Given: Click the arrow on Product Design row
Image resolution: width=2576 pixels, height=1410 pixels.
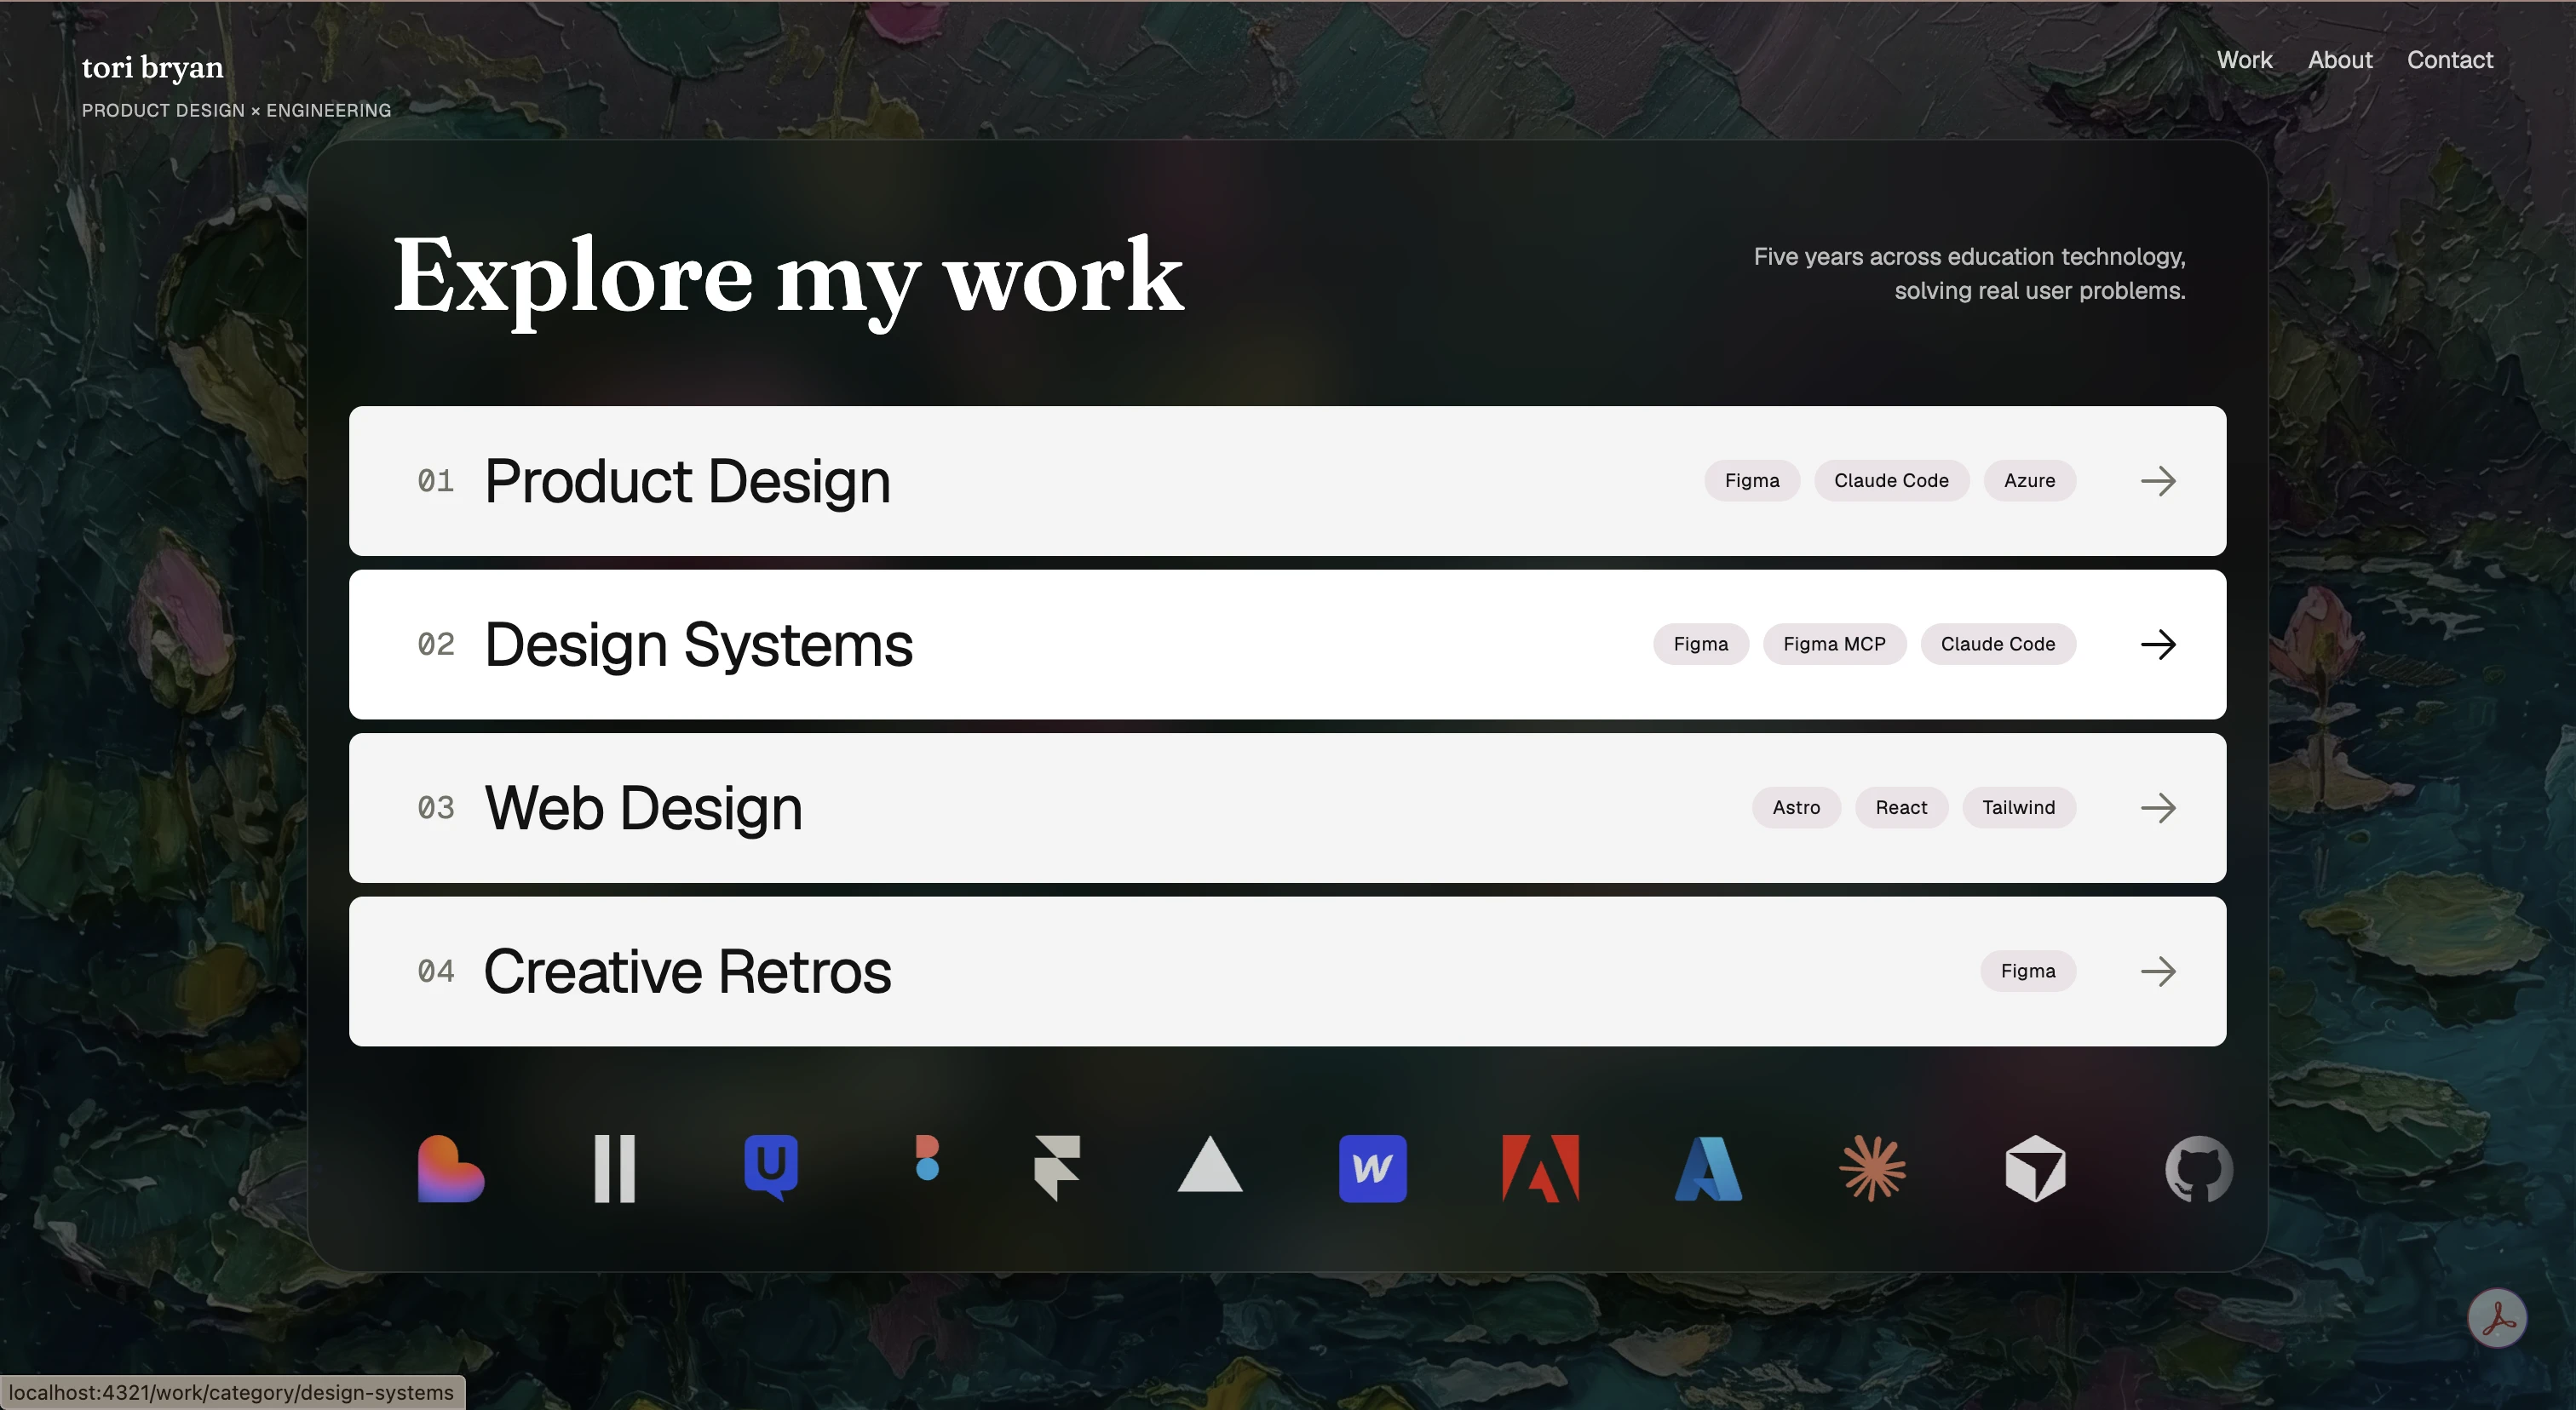Looking at the screenshot, I should [x=2158, y=481].
